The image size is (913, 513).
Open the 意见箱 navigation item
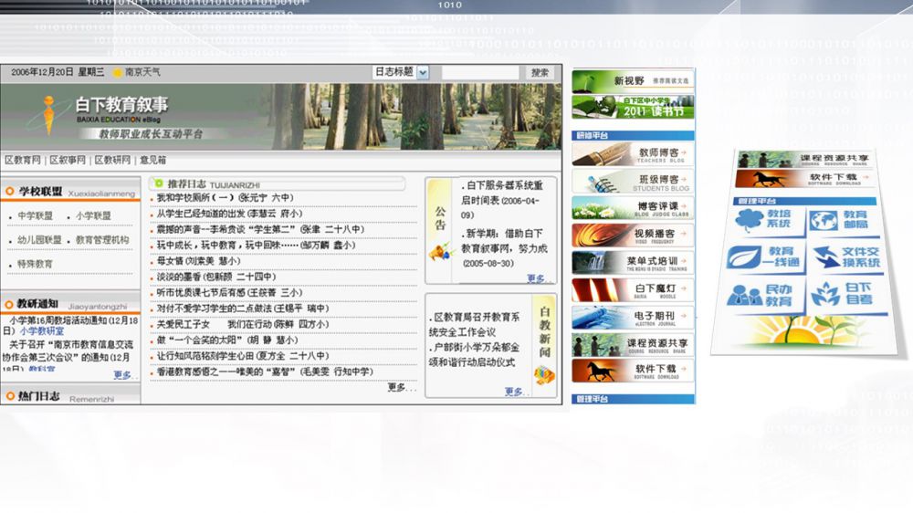(152, 160)
